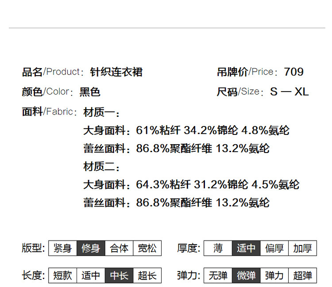
Task: Select the 加厚 thickness option
Action: [x=302, y=248]
